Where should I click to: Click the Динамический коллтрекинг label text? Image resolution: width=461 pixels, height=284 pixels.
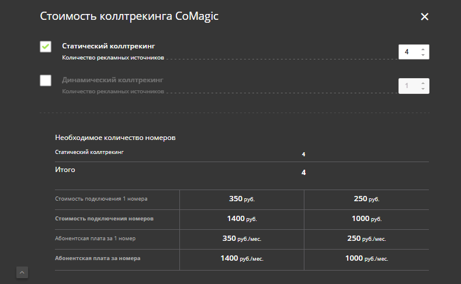(112, 79)
